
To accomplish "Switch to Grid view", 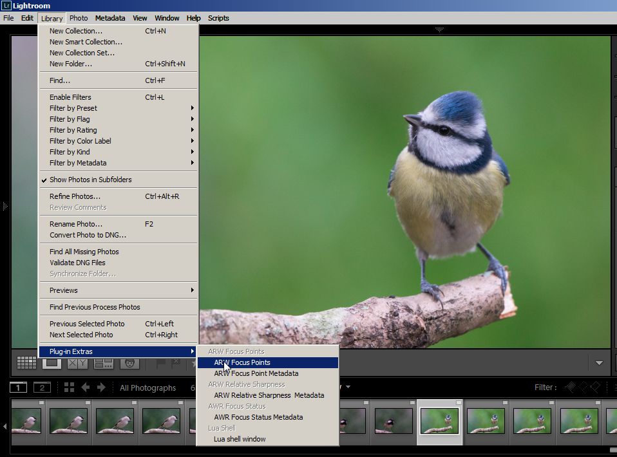I will (26, 363).
